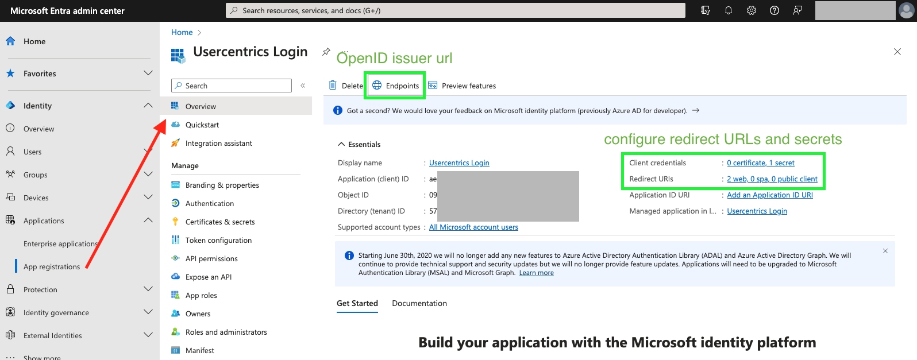
Task: Open Enterprise applications in sidebar
Action: (61, 243)
